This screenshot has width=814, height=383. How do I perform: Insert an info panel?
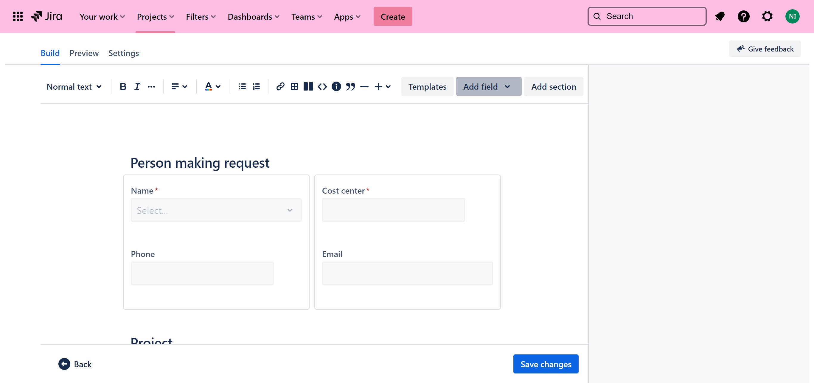coord(336,86)
